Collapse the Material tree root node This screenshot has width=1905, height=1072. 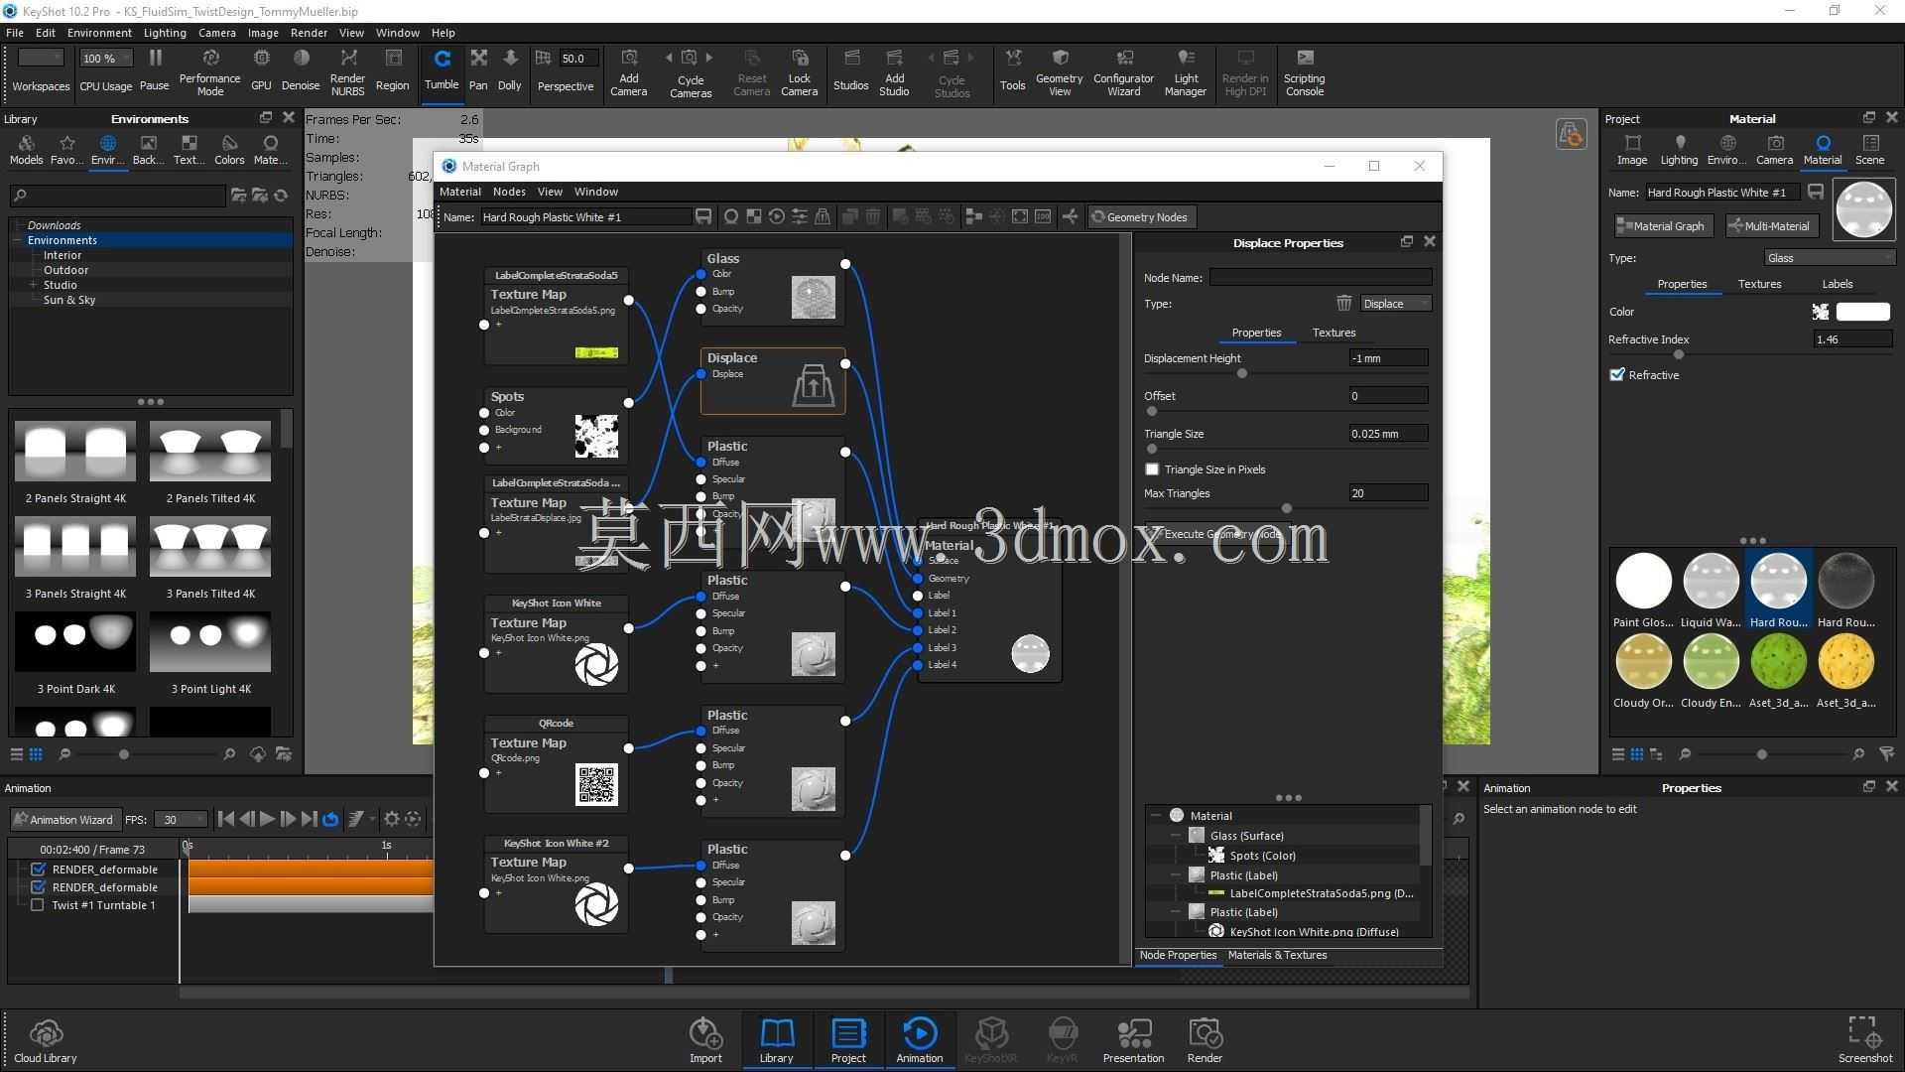(1156, 815)
